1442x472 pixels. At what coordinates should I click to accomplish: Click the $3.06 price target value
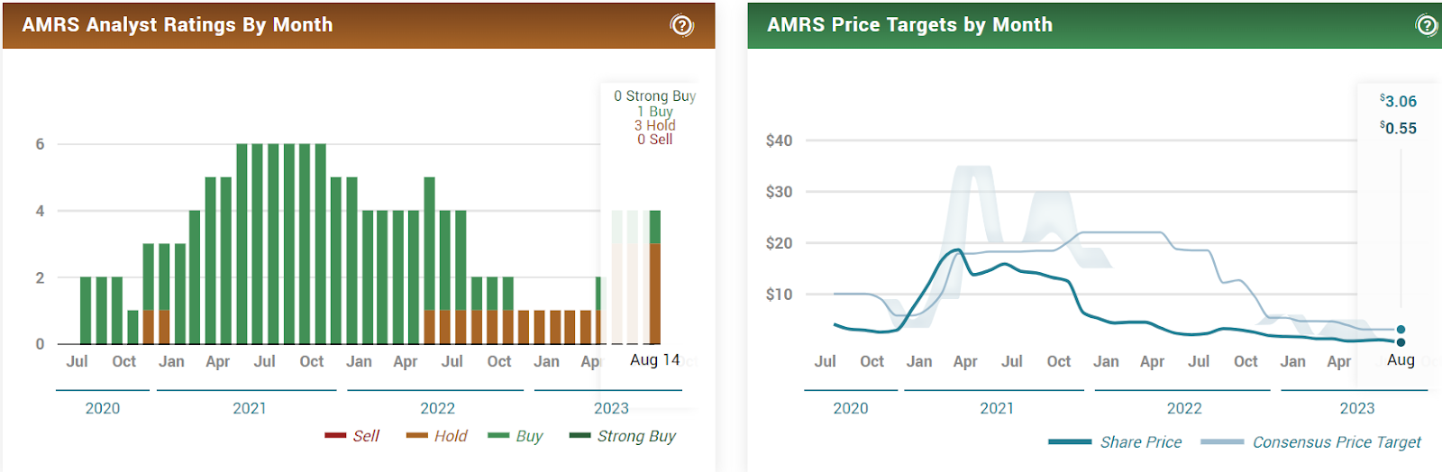tap(1398, 102)
